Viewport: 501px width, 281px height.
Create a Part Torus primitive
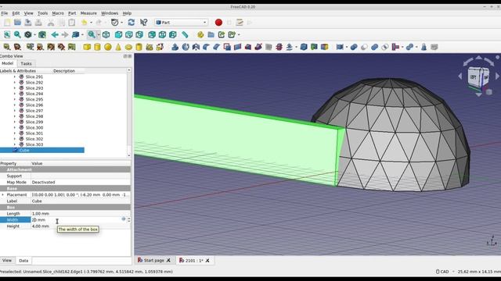point(128,47)
